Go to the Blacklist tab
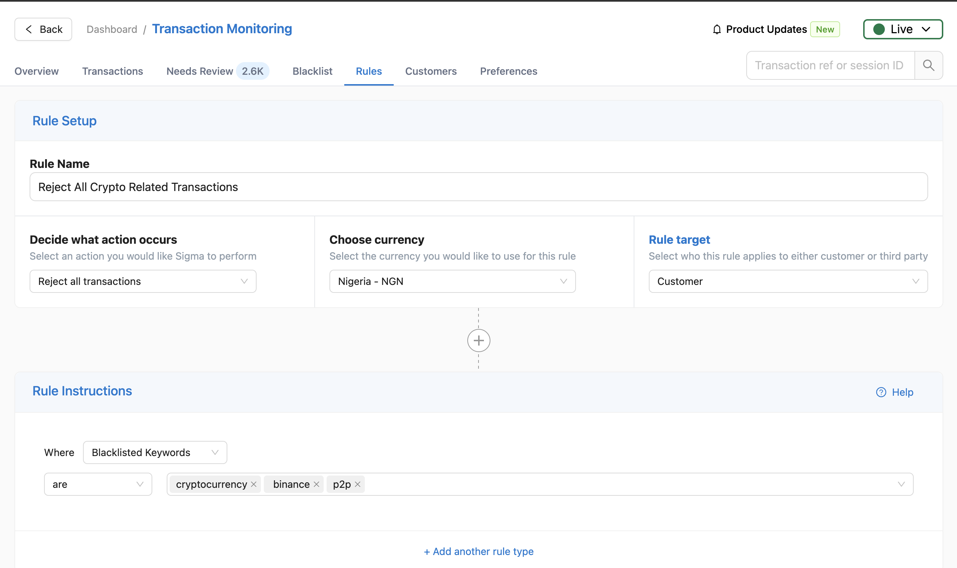Screen dimensions: 957x568 (x=312, y=71)
